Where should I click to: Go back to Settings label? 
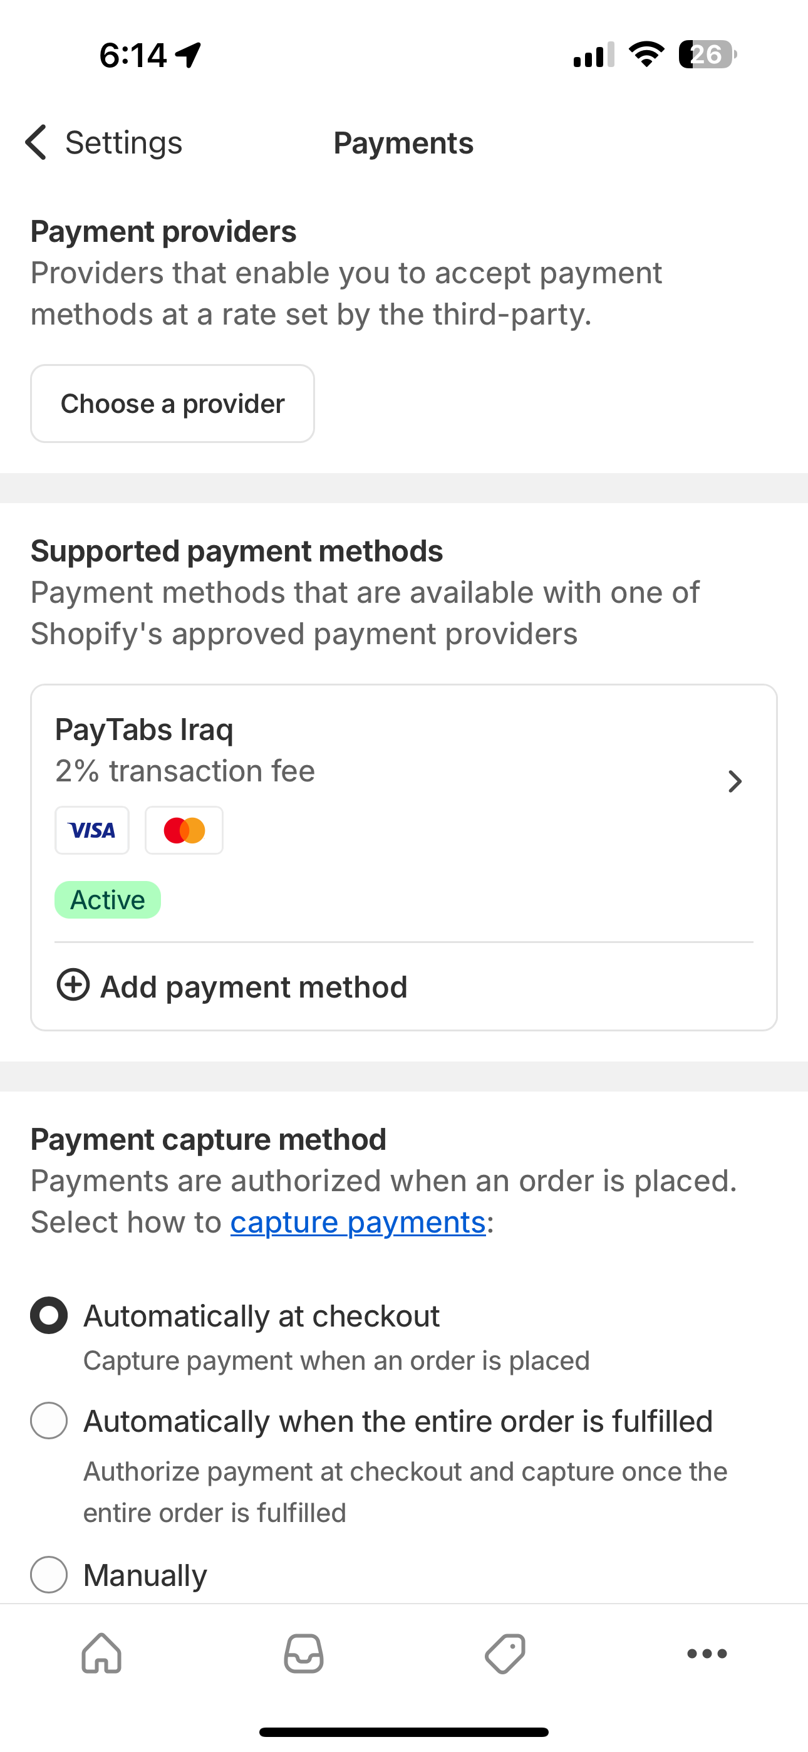click(x=124, y=143)
